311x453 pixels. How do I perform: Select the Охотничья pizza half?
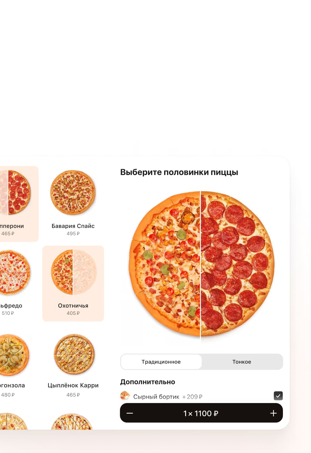(73, 284)
